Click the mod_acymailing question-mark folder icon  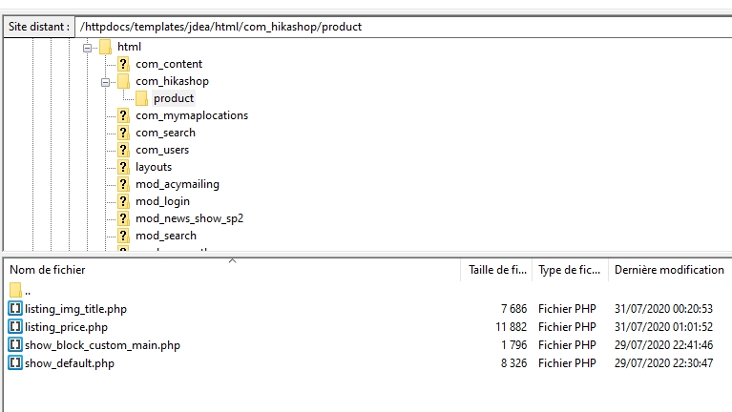[x=123, y=184]
